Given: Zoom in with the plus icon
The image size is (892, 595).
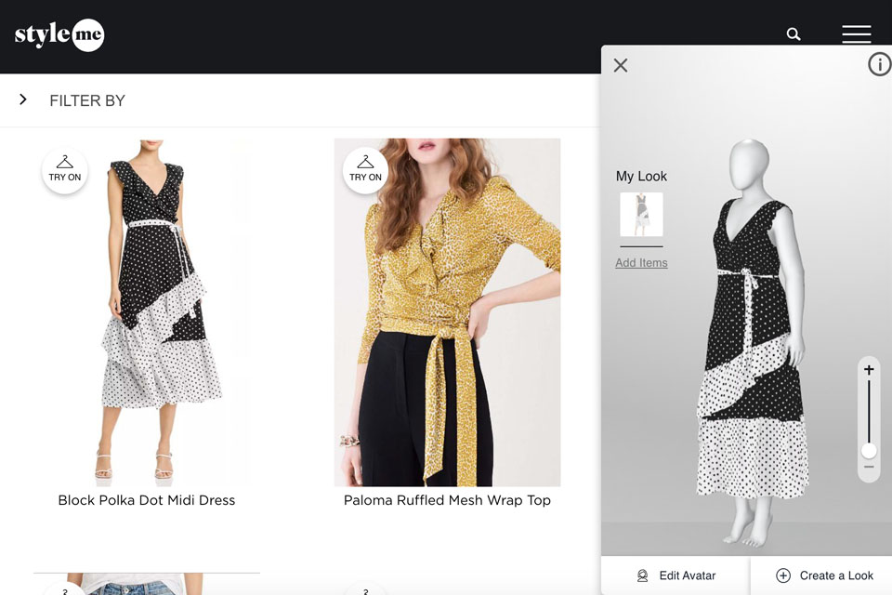Looking at the screenshot, I should tap(869, 370).
